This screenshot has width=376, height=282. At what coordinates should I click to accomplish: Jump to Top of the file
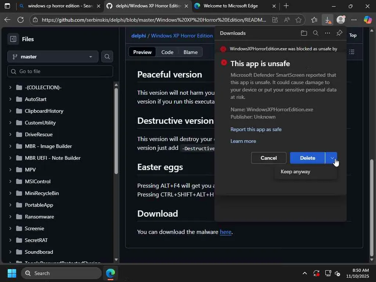coord(353,35)
